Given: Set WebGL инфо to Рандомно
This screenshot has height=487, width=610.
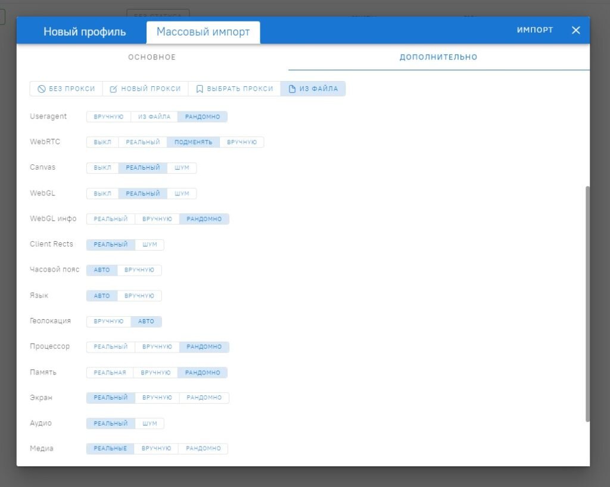Looking at the screenshot, I should coord(204,219).
